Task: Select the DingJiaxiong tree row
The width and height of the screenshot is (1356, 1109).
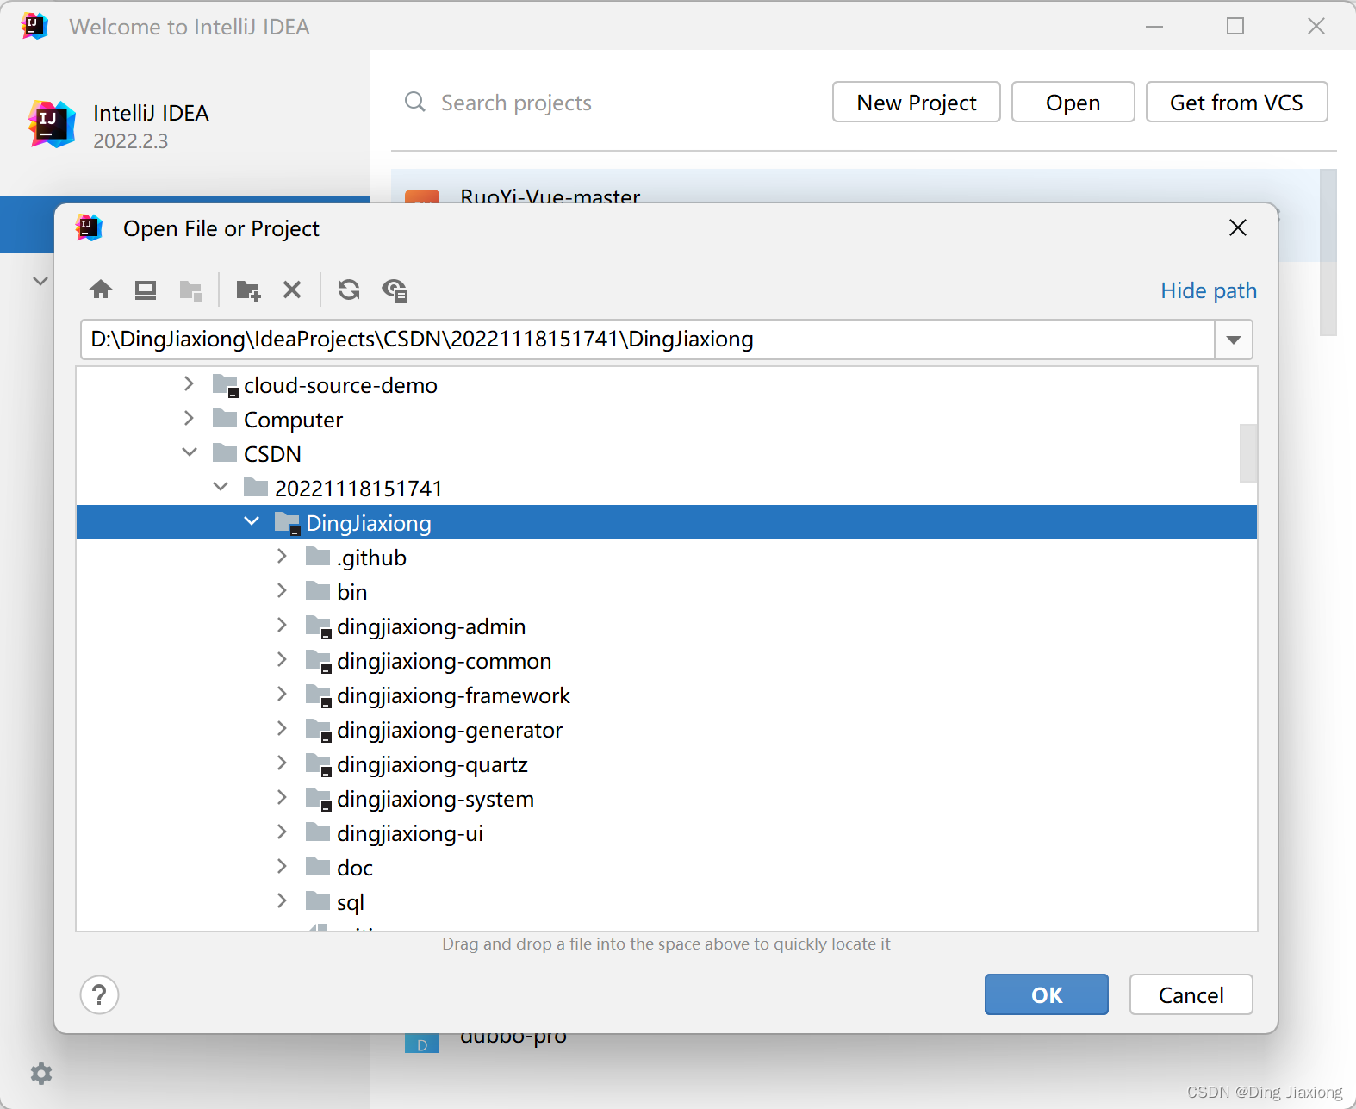Action: coord(667,522)
